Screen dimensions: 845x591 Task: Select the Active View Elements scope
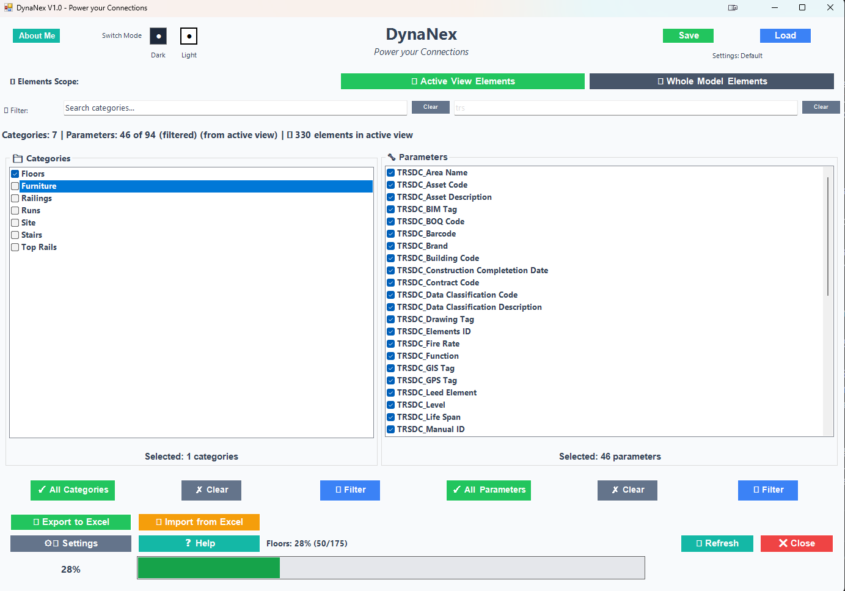click(463, 81)
